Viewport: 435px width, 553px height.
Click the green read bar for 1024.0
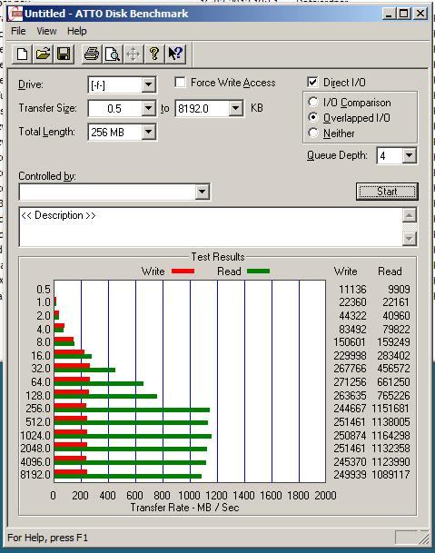point(133,437)
